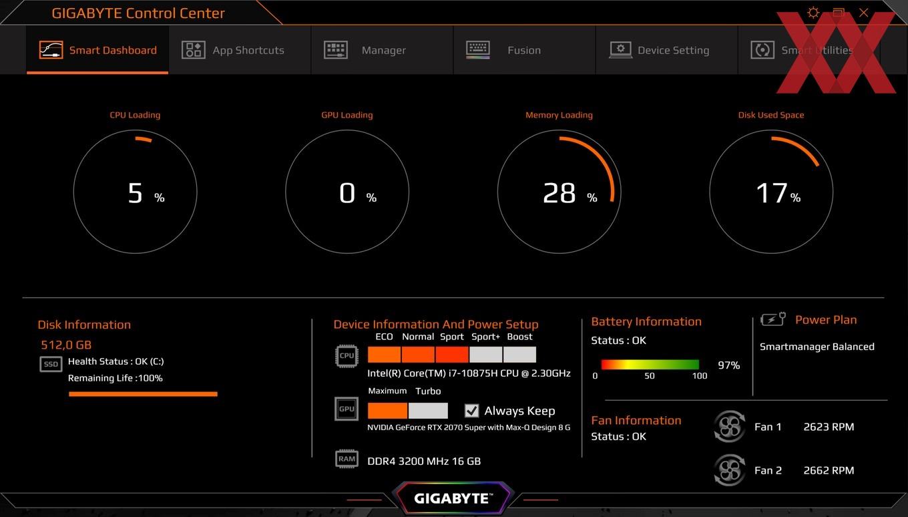Screen dimensions: 908x517
Task: Click the Fan 1 spinner icon
Action: click(x=729, y=426)
